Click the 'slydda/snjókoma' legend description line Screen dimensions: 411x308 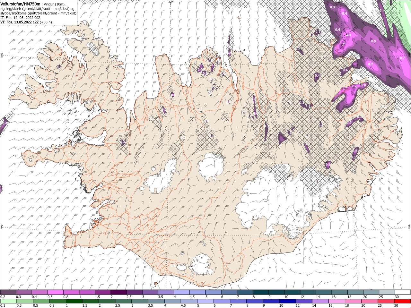pyautogui.click(x=38, y=13)
